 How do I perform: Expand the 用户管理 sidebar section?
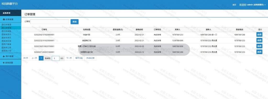point(10,56)
